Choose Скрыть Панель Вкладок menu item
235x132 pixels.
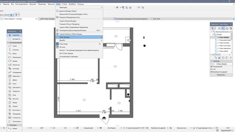pos(79,21)
